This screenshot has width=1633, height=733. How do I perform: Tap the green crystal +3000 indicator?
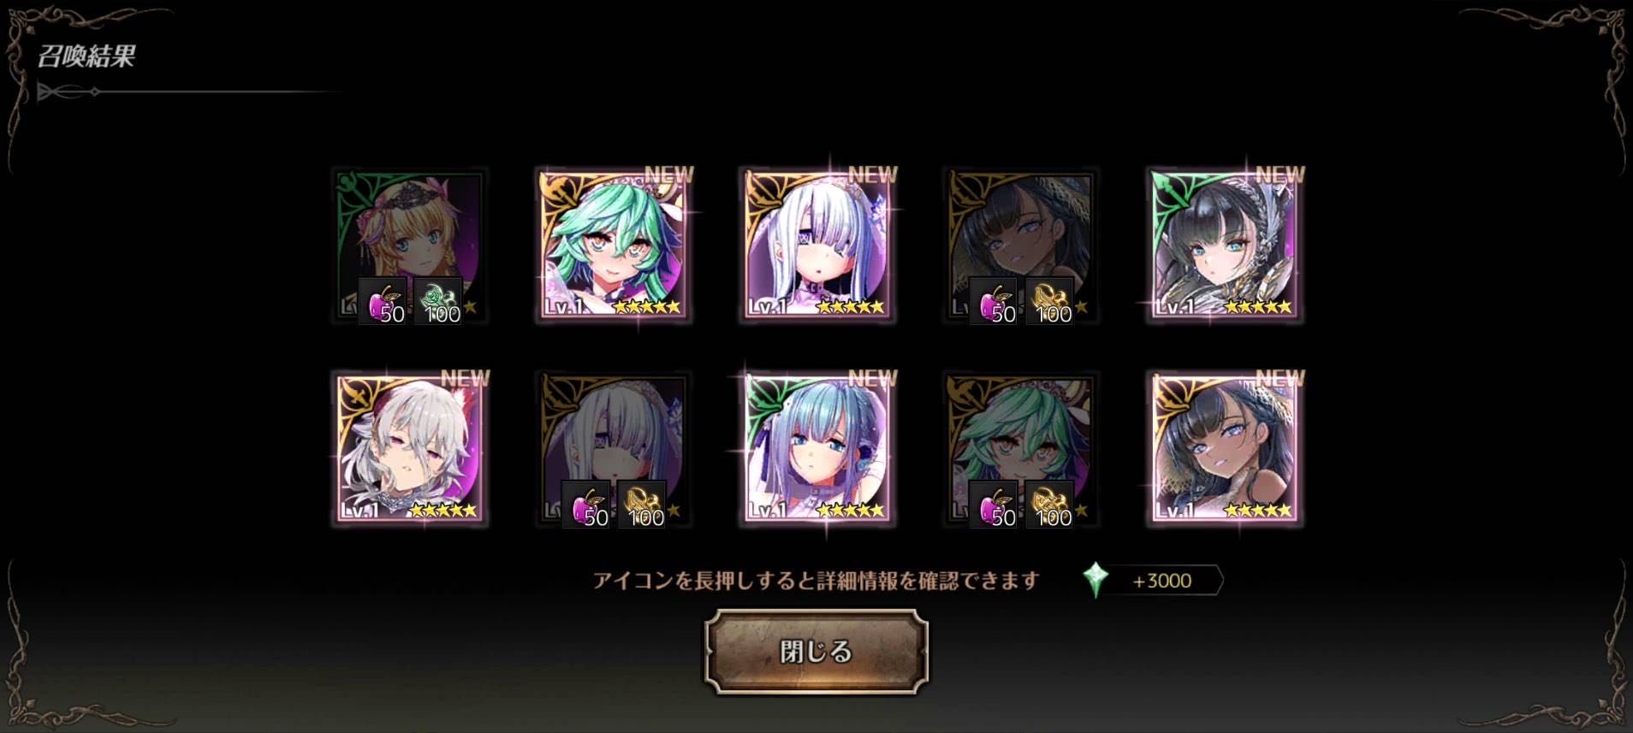(x=1152, y=580)
